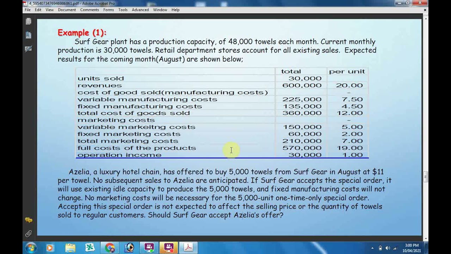The image size is (451, 254).
Task: Close the document with menu bar X
Action: pyautogui.click(x=425, y=10)
